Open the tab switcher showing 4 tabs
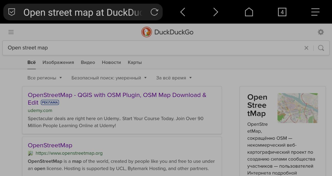Screen dimensions: 332x176 [x=282, y=12]
